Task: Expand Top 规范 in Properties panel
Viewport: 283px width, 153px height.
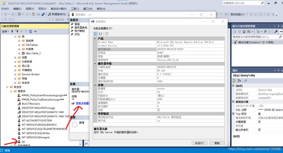Action: 233,114
